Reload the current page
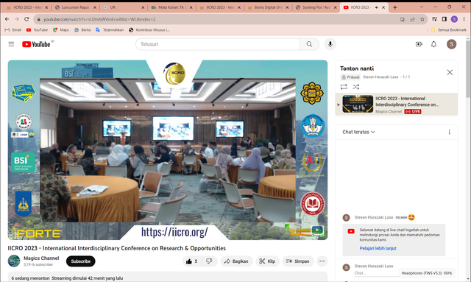471x282 pixels. [x=26, y=19]
